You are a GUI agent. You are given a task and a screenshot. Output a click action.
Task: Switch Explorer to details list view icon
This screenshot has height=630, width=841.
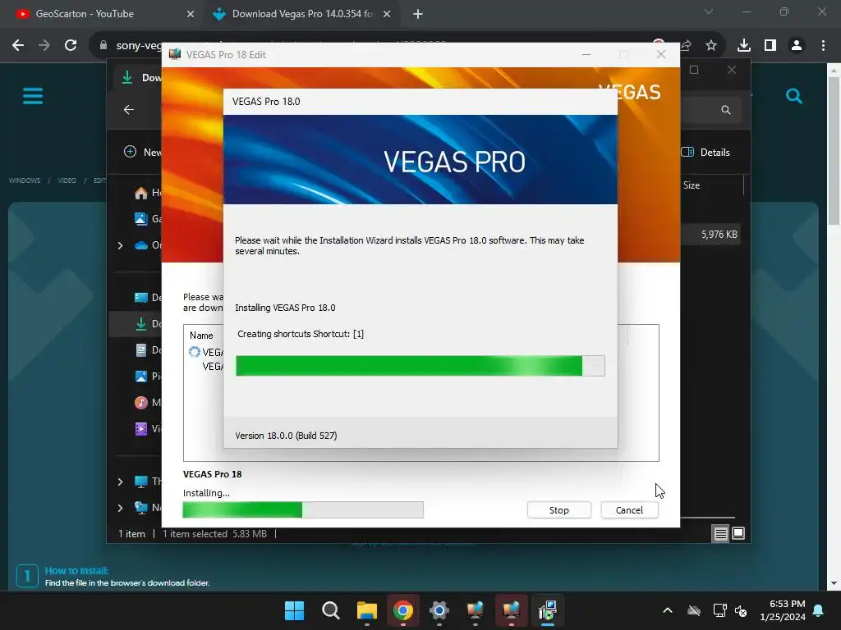(x=721, y=533)
